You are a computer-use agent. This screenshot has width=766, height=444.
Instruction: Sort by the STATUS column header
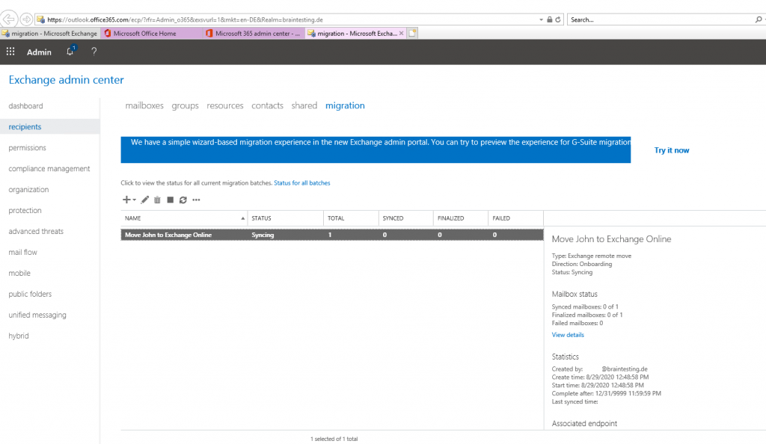click(x=285, y=218)
